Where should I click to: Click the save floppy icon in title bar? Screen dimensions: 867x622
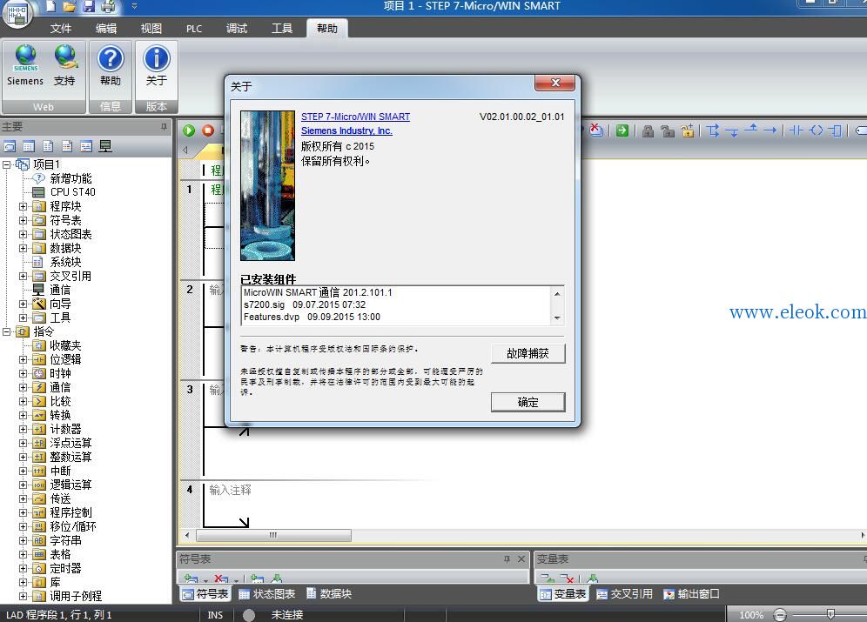[x=89, y=7]
